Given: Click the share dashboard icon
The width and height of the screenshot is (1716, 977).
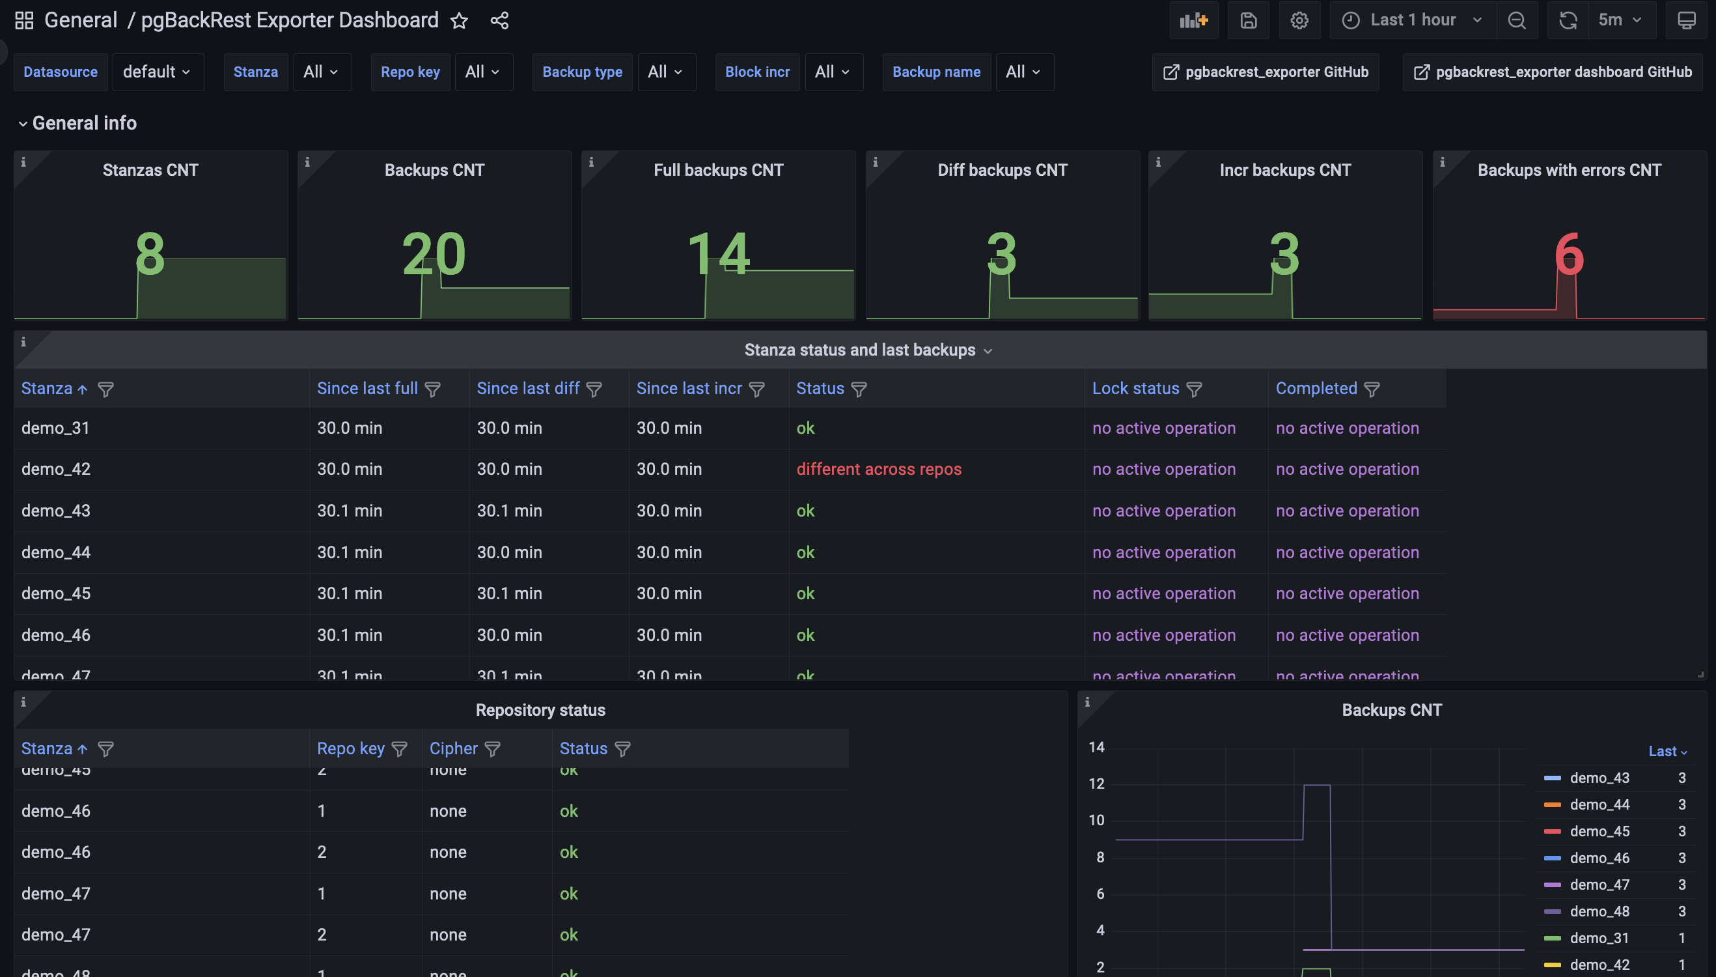Looking at the screenshot, I should tap(499, 20).
